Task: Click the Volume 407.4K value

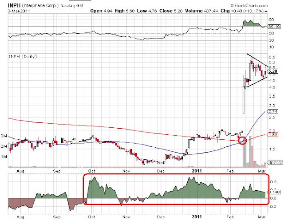Action: (202, 11)
